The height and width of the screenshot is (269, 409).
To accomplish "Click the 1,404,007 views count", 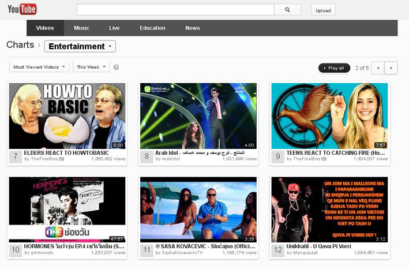I will (x=371, y=159).
